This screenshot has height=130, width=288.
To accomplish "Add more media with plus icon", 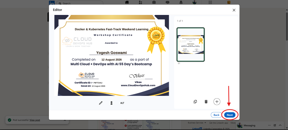I will pyautogui.click(x=217, y=102).
